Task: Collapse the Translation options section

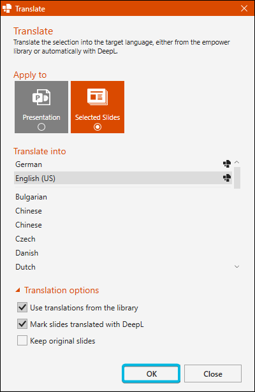Action: (x=18, y=290)
